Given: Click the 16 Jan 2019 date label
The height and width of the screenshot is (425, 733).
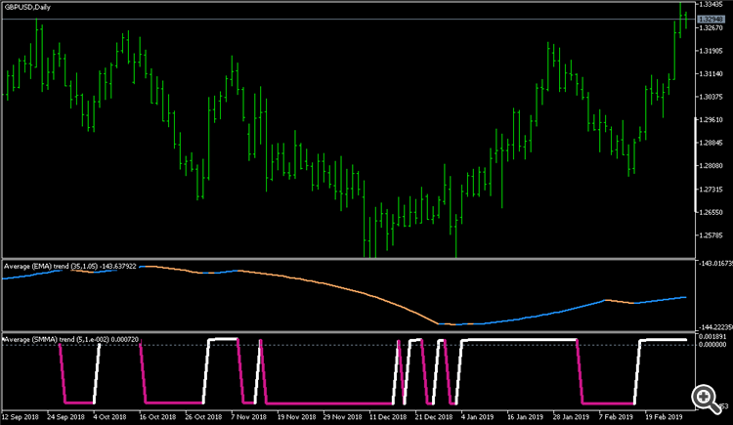Looking at the screenshot, I should (525, 416).
